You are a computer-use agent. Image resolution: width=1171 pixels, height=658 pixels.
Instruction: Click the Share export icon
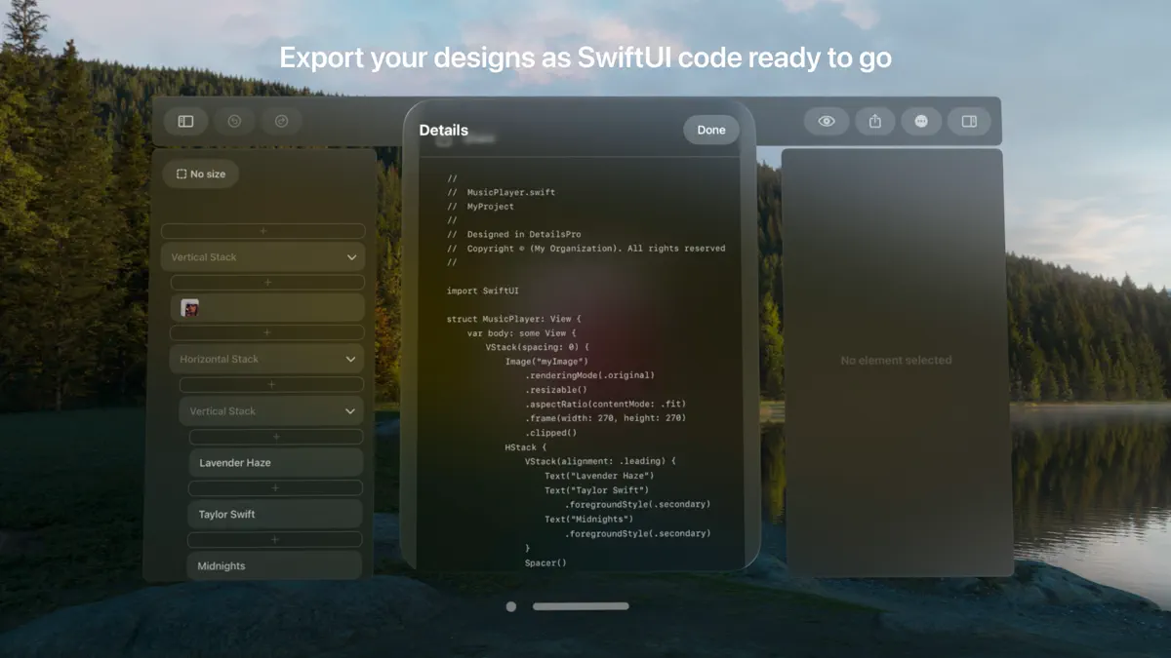point(874,121)
